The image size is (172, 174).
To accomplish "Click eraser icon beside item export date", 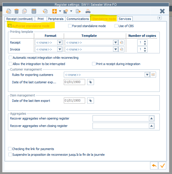I will coord(91,100).
